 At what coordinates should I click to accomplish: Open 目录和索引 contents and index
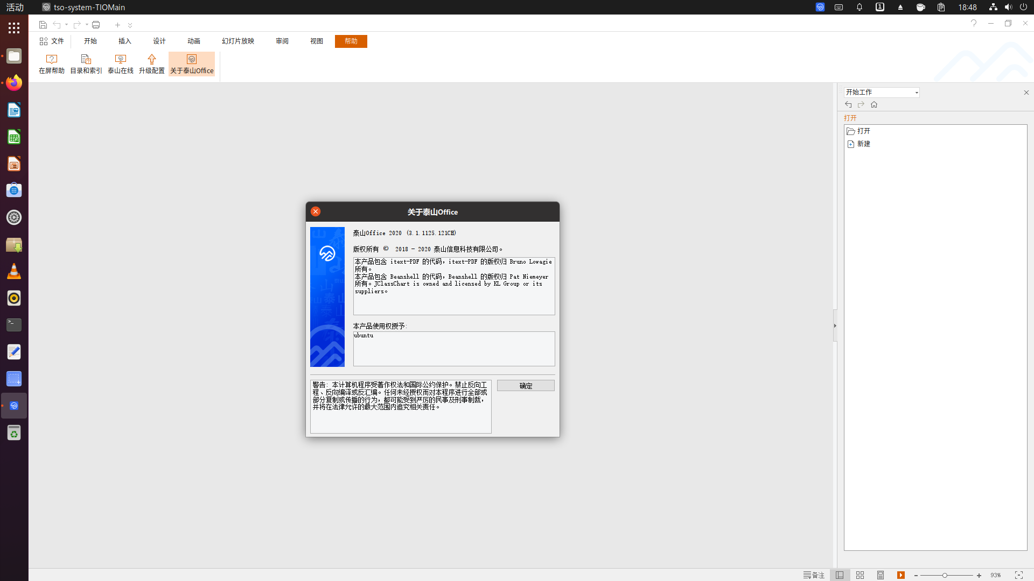pyautogui.click(x=86, y=64)
